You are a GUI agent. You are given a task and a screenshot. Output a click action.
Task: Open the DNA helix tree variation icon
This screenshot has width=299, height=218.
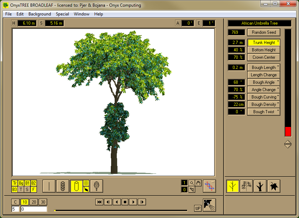click(x=209, y=186)
